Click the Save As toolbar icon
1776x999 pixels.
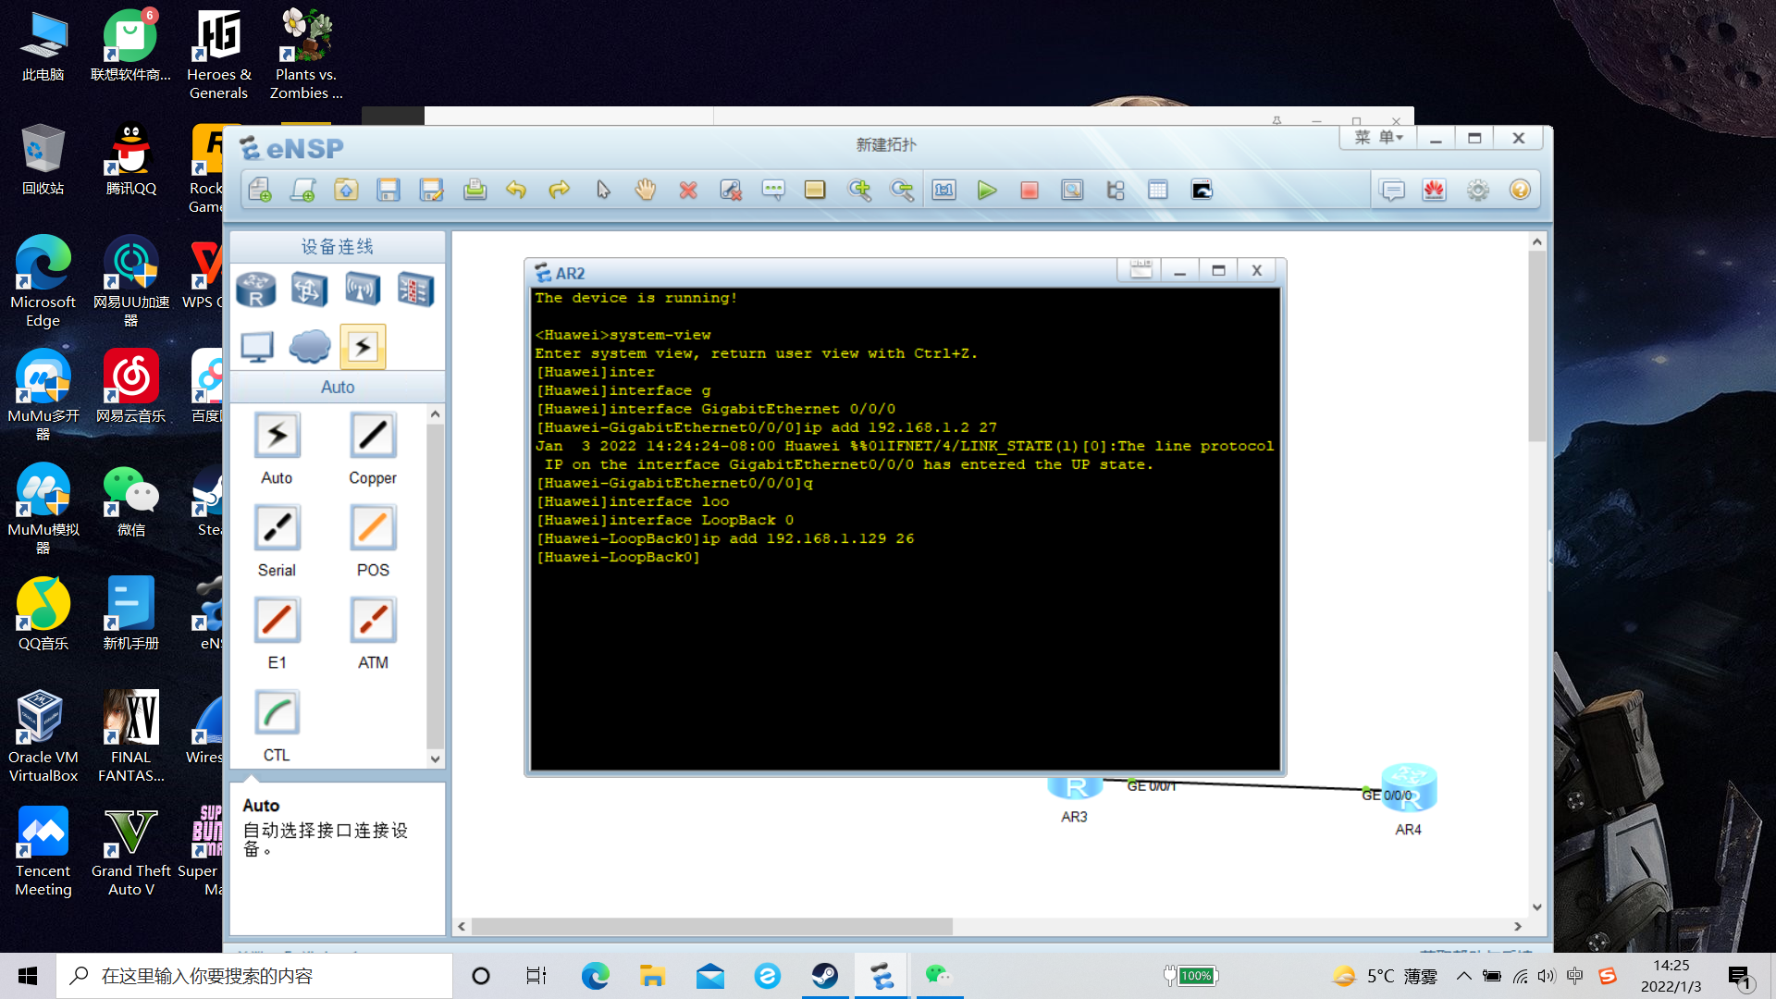point(431,190)
